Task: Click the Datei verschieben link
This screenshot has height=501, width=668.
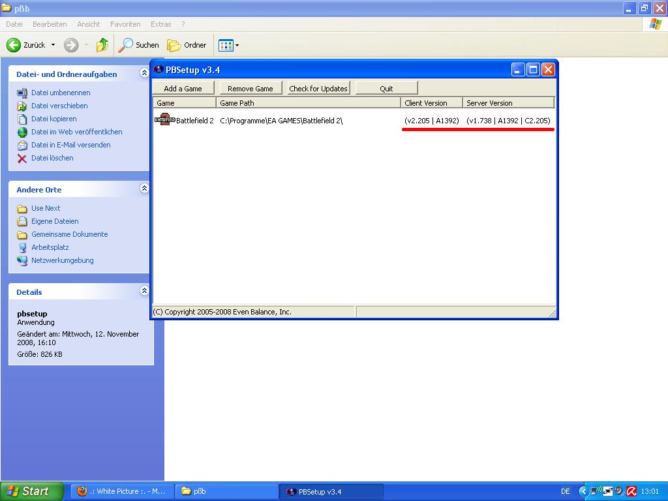Action: (x=59, y=106)
